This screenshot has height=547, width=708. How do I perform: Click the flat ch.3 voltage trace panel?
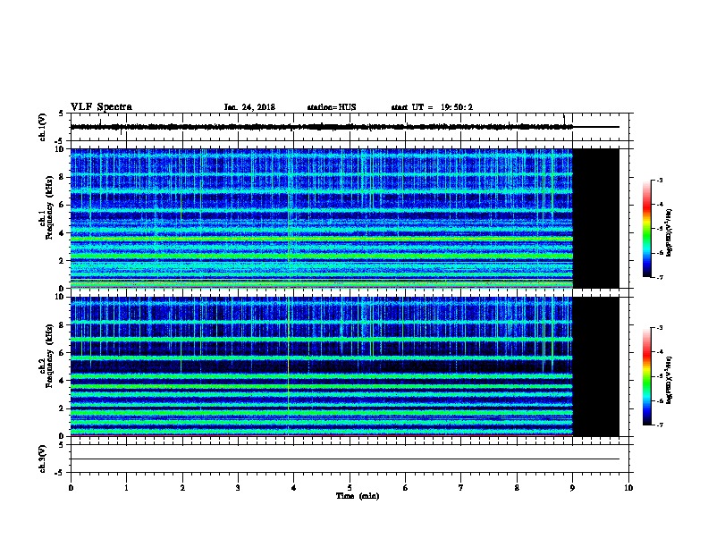[x=350, y=459]
